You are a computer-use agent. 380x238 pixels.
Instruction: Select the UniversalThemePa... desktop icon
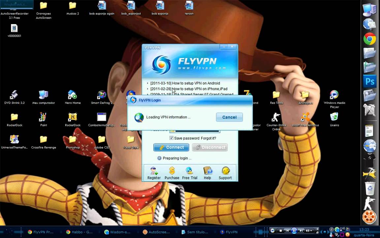15,142
